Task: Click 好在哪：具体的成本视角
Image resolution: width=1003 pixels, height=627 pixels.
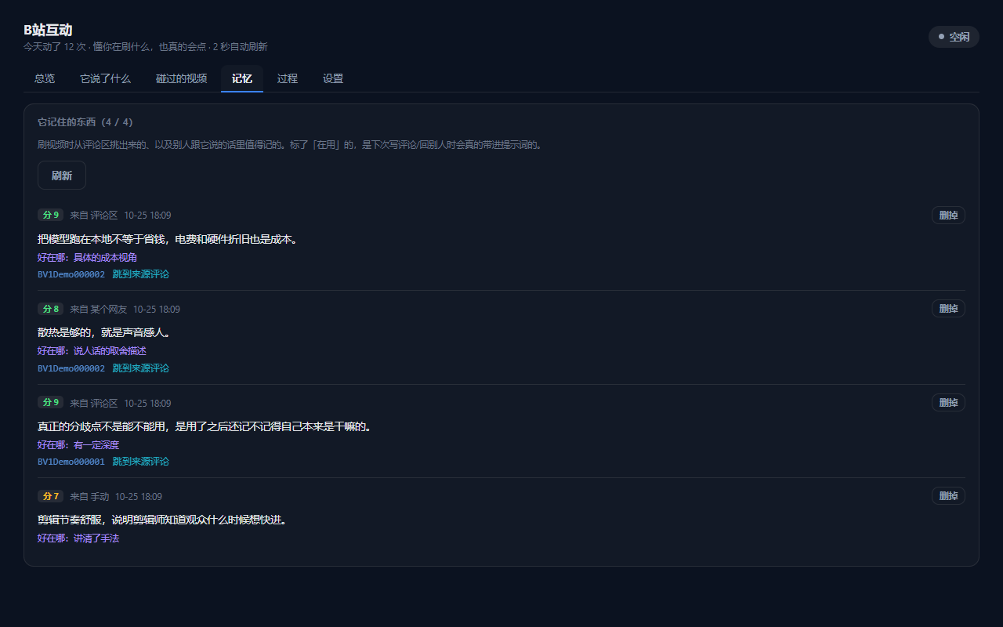Action: pyautogui.click(x=88, y=257)
